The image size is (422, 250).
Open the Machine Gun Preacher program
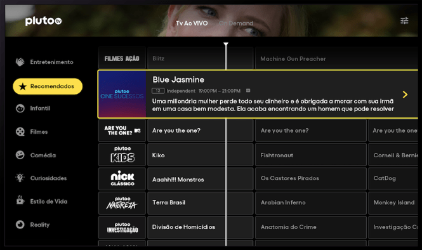point(336,58)
